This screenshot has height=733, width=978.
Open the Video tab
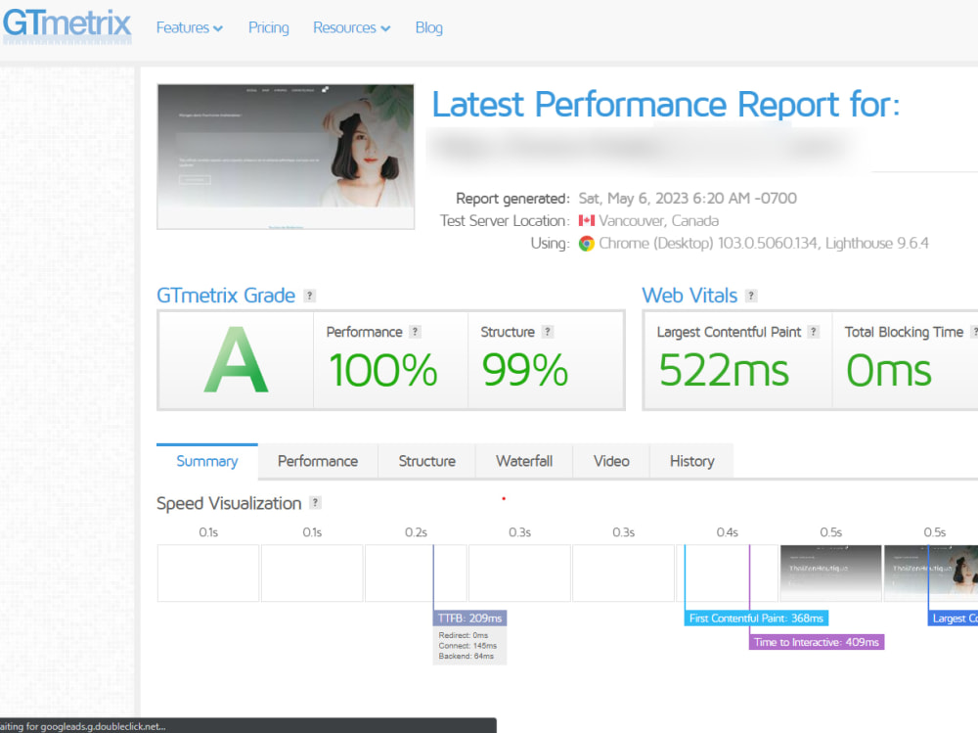click(x=611, y=461)
